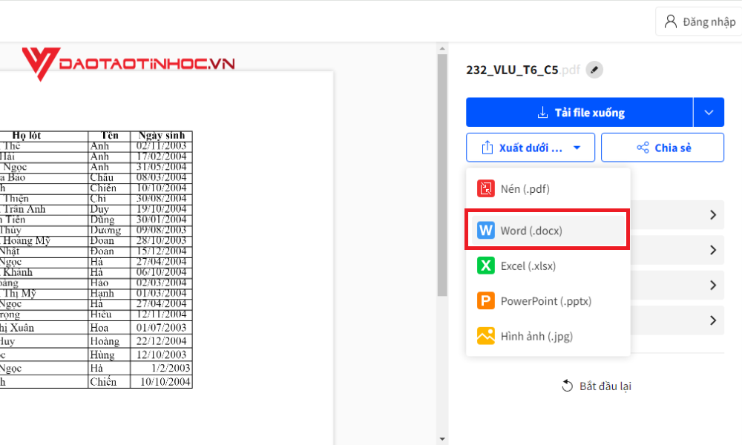Open the chevron beside Tải file xuống
Viewport: 742px width, 445px height.
(x=709, y=112)
